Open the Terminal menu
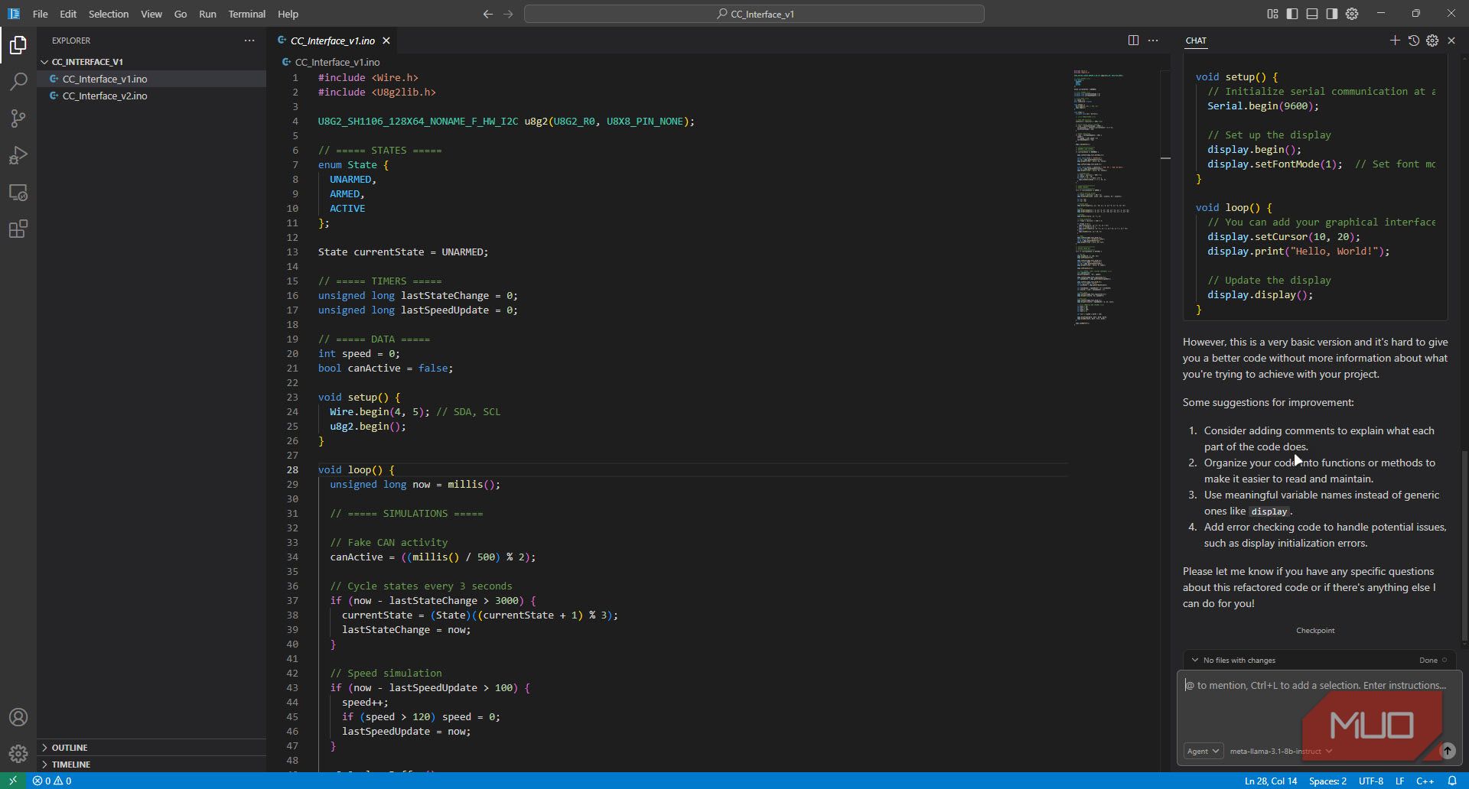 tap(246, 14)
